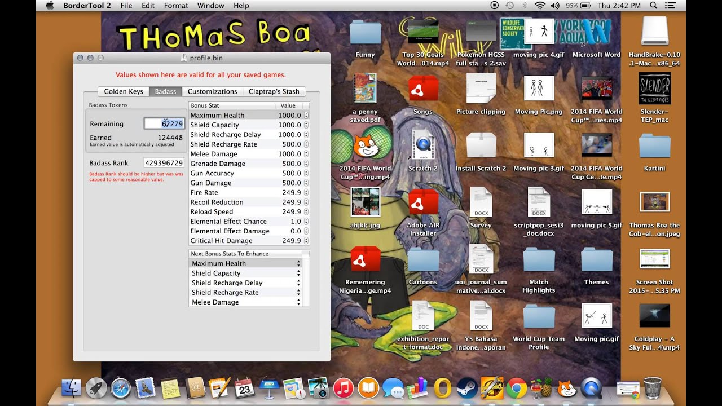
Task: Open Notification Center in menu bar
Action: click(x=671, y=6)
